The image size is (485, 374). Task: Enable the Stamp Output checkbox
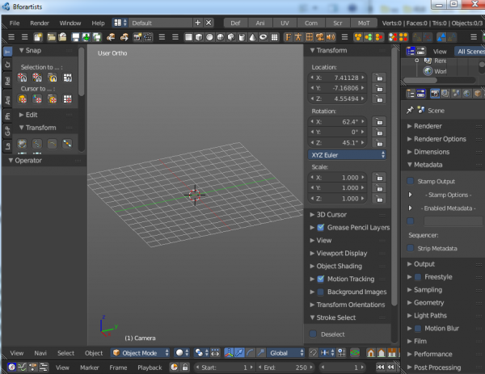[411, 182]
